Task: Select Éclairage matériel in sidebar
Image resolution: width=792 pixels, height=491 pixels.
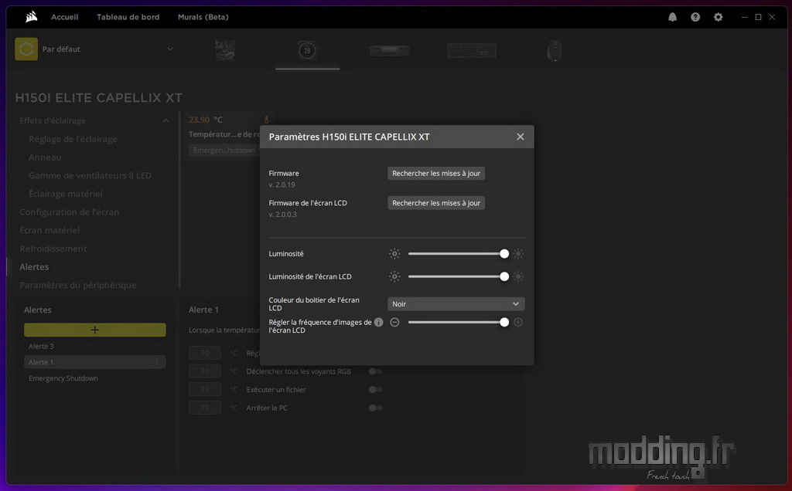Action: [x=66, y=194]
